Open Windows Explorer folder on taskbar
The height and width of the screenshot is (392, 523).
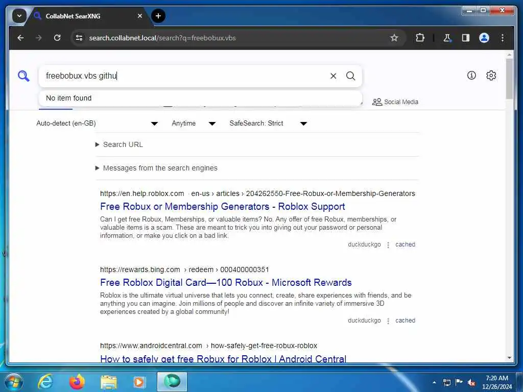108,382
